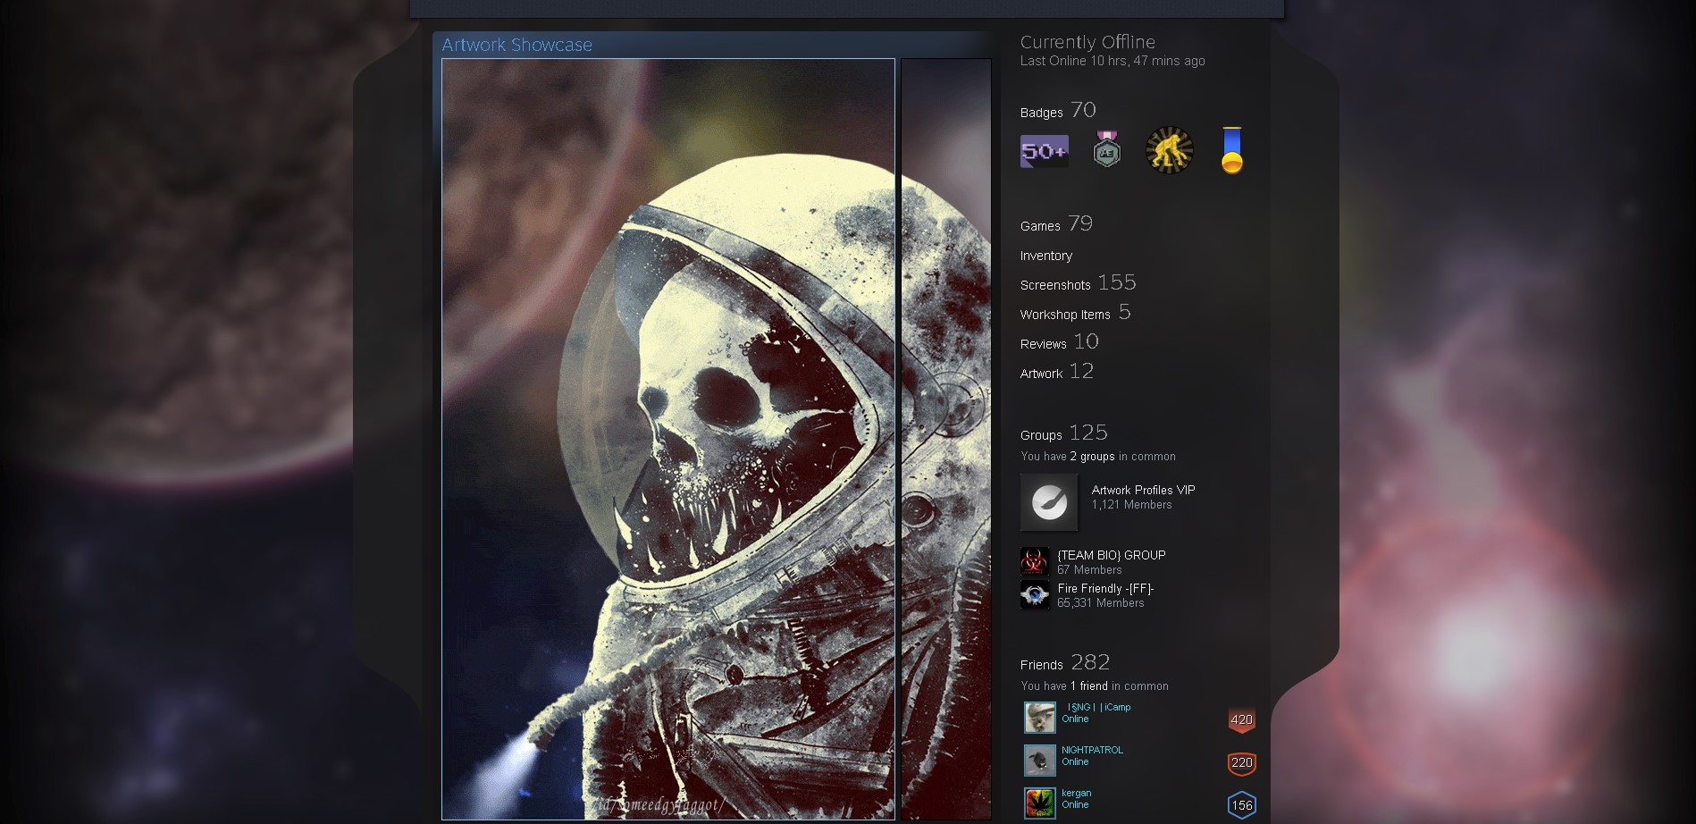The height and width of the screenshot is (824, 1696).
Task: Click the 1,121 Members text
Action: coord(1131,505)
